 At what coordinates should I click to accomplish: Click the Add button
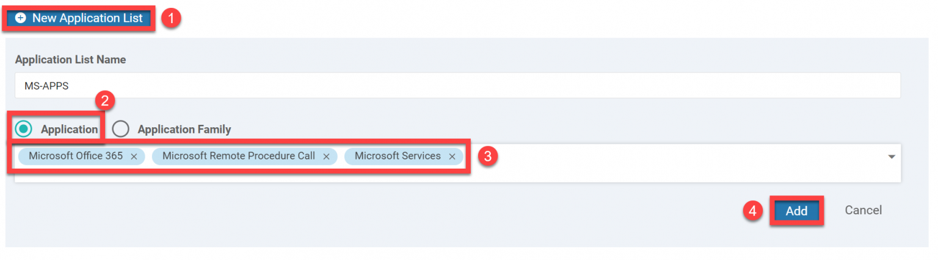796,211
